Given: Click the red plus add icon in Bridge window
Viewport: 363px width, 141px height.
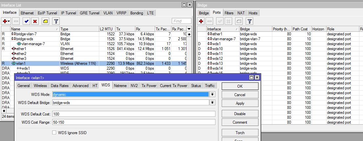Looking at the screenshot, I should click(x=202, y=21).
